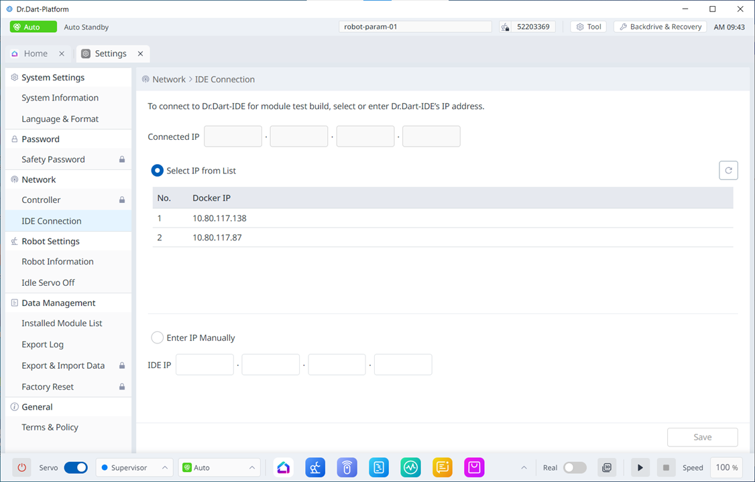Viewport: 755px width, 482px height.
Task: Click the Backdrive & Recovery button
Action: click(660, 27)
